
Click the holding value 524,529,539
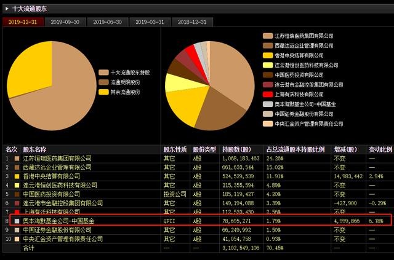pos(238,176)
